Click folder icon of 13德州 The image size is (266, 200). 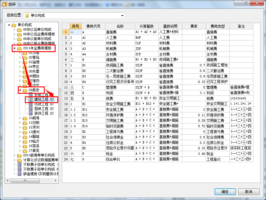click(x=25, y=132)
